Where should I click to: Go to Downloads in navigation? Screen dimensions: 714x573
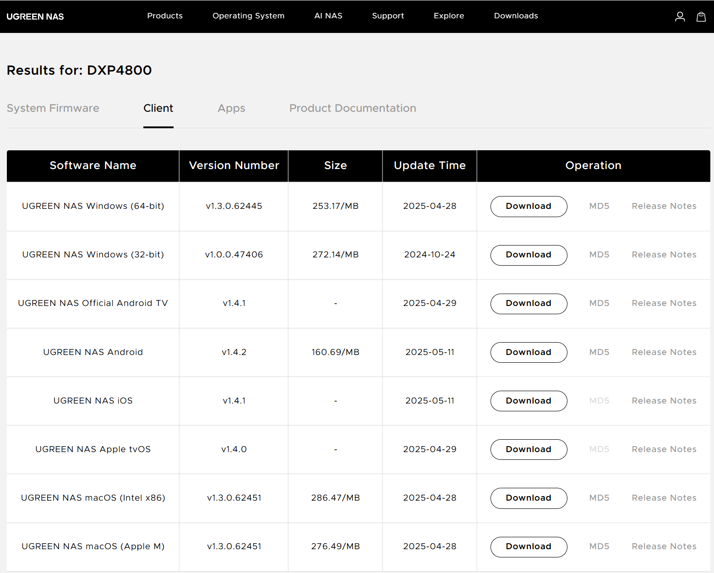[x=516, y=16]
